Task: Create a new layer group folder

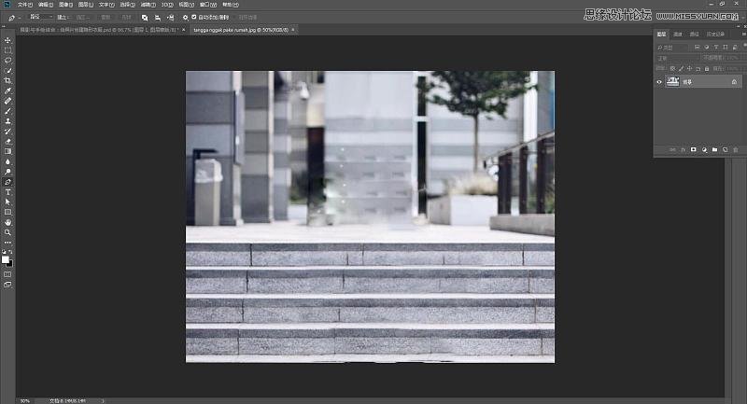Action: [x=714, y=149]
